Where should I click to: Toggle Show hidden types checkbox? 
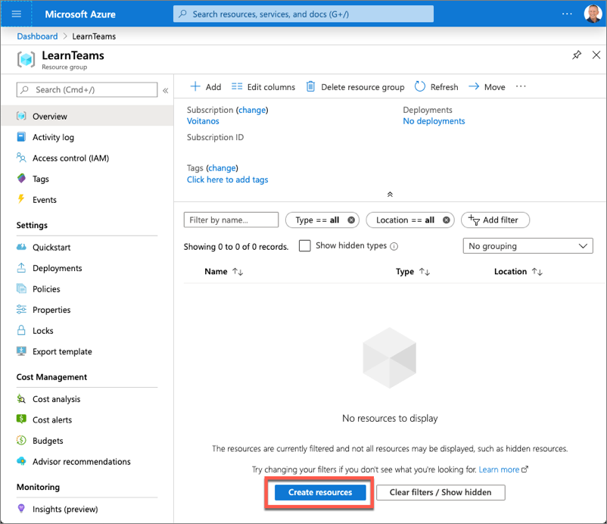click(305, 246)
